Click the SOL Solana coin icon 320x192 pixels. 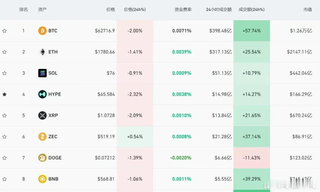click(42, 73)
